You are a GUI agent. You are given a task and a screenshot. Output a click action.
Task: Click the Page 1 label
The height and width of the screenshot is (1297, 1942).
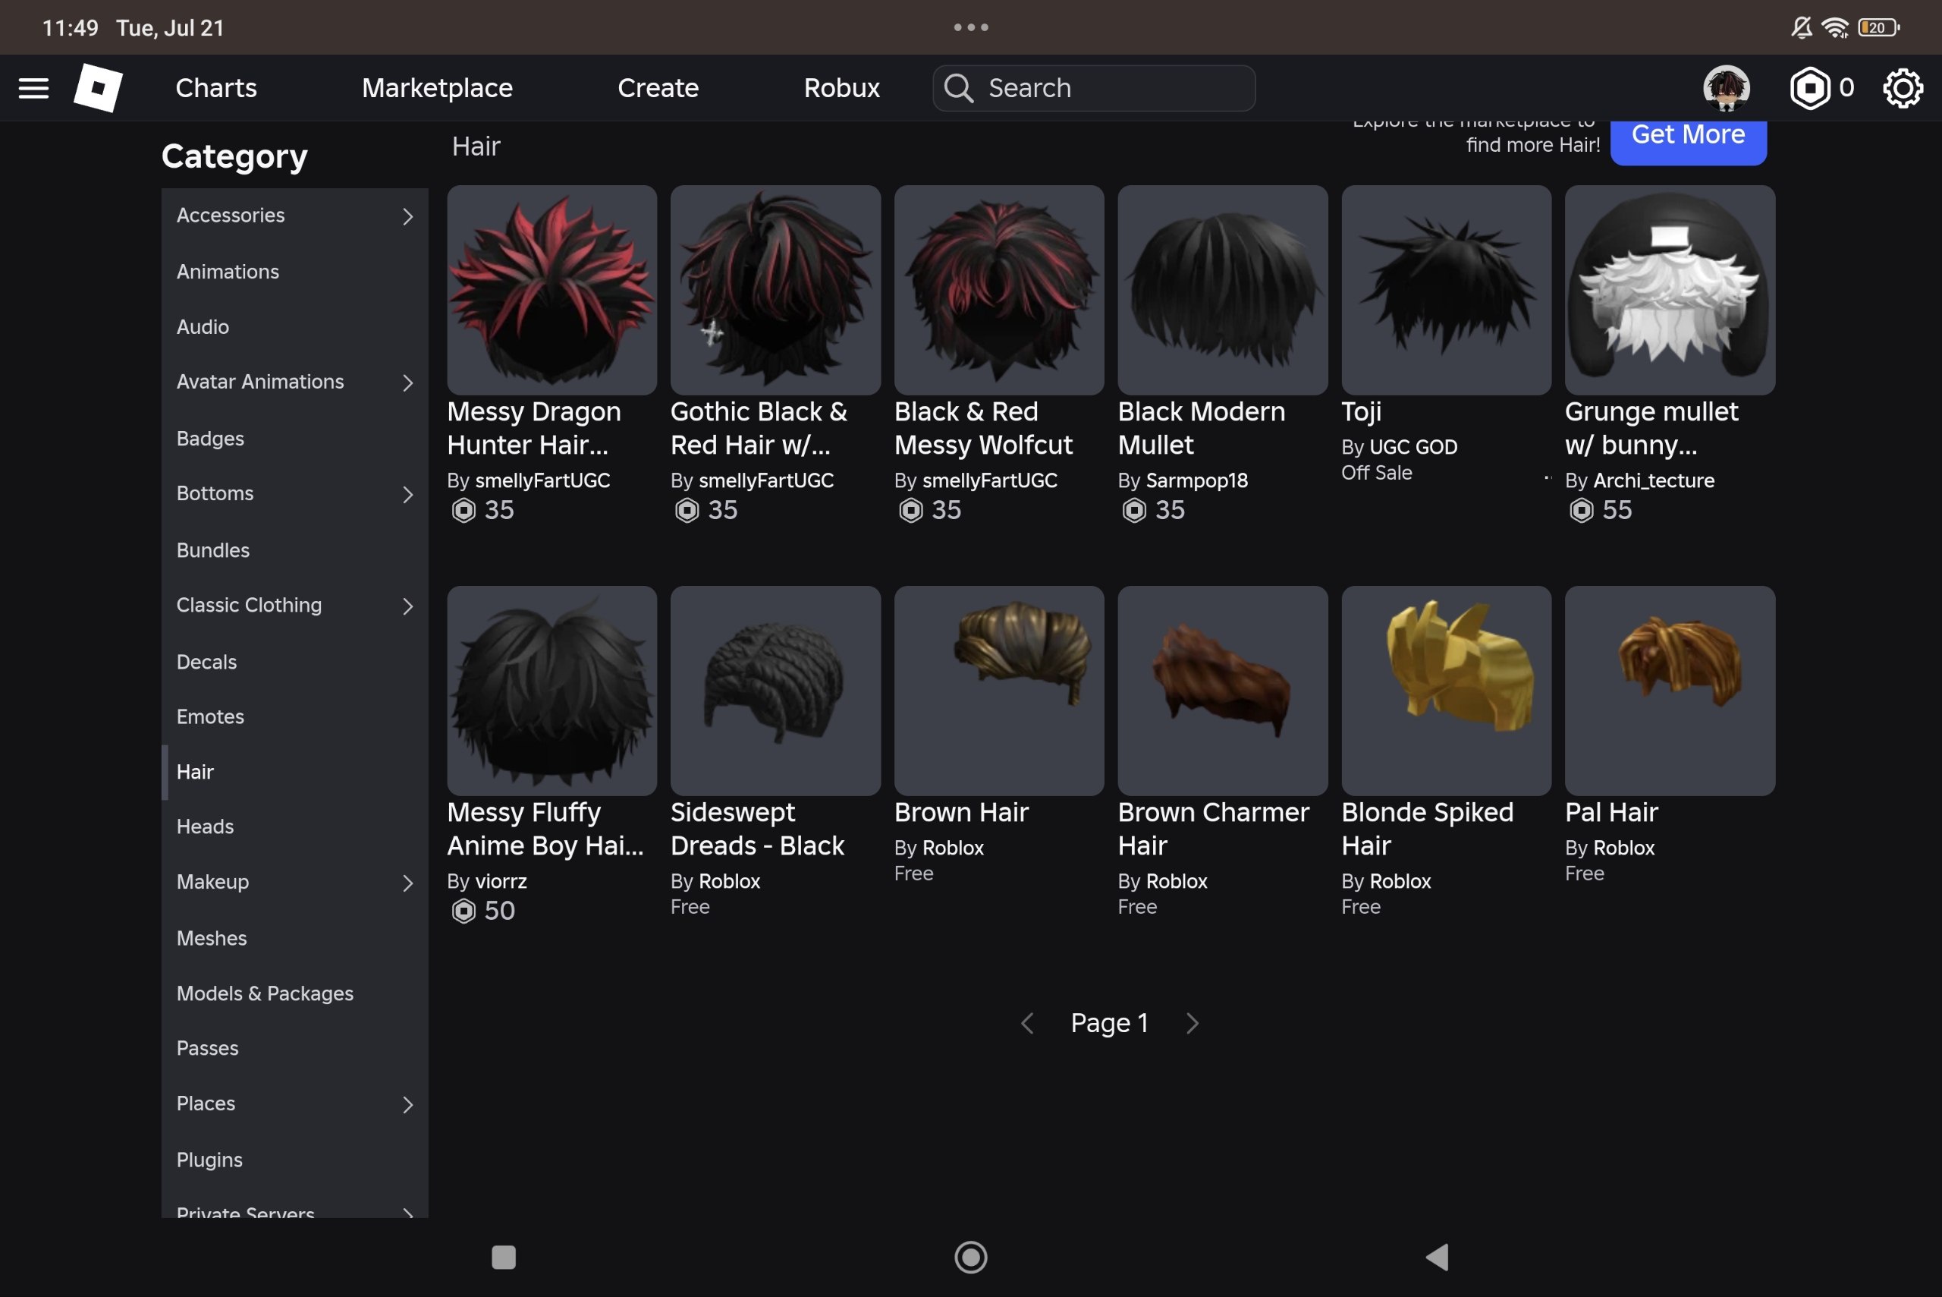pyautogui.click(x=1110, y=1023)
